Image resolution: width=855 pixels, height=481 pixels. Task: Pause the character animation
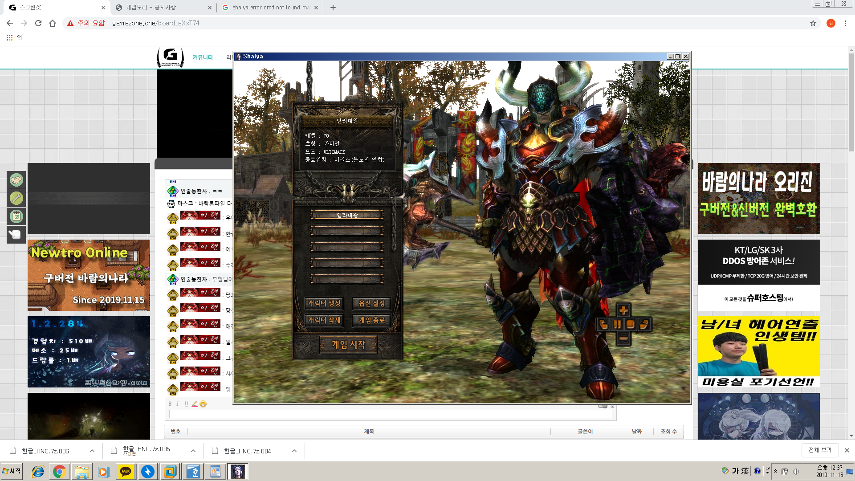[x=617, y=324]
